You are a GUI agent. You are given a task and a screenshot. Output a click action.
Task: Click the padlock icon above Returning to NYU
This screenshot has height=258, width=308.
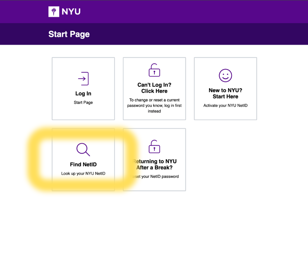click(x=154, y=146)
